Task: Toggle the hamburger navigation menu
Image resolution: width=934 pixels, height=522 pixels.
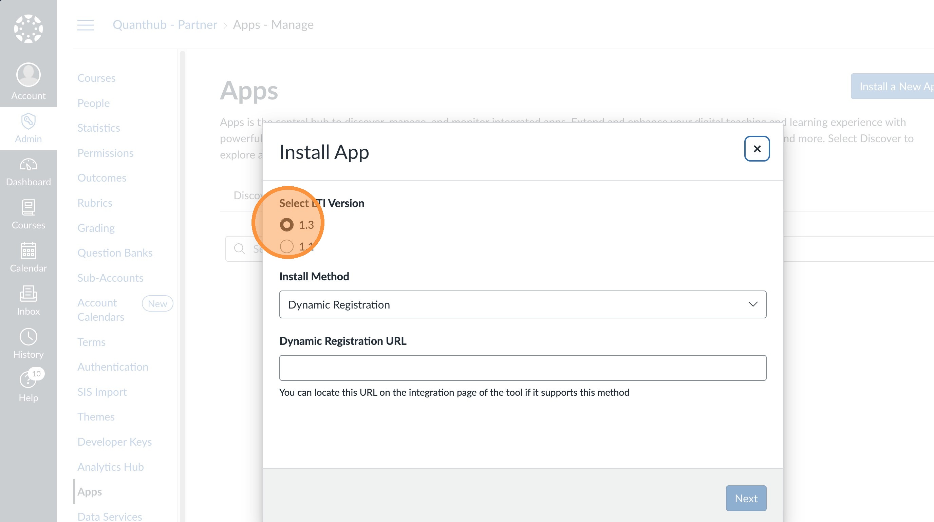Action: tap(86, 25)
